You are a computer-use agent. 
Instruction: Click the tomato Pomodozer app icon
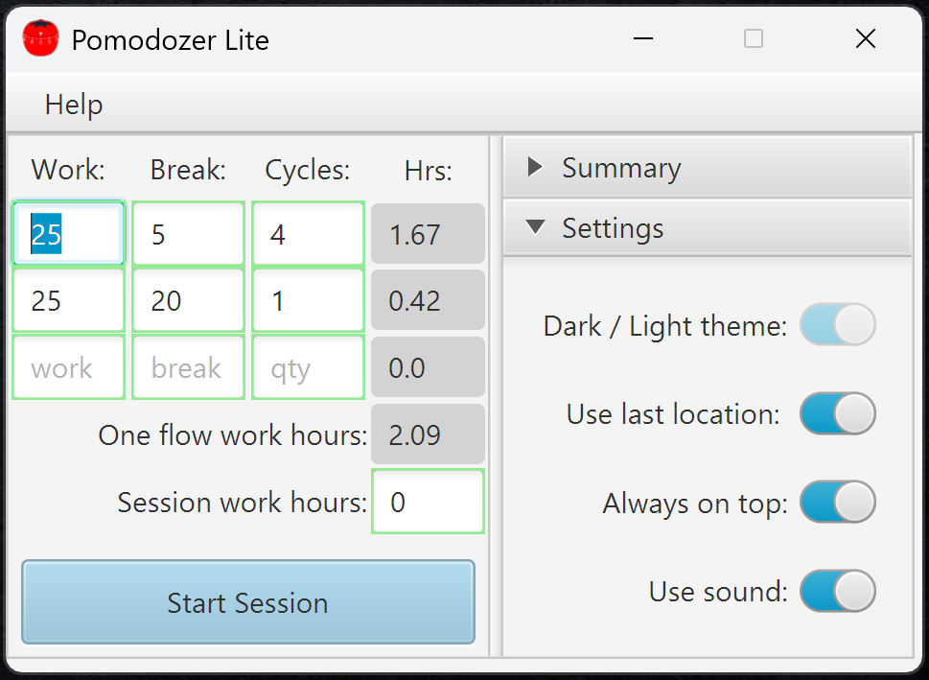[x=38, y=38]
